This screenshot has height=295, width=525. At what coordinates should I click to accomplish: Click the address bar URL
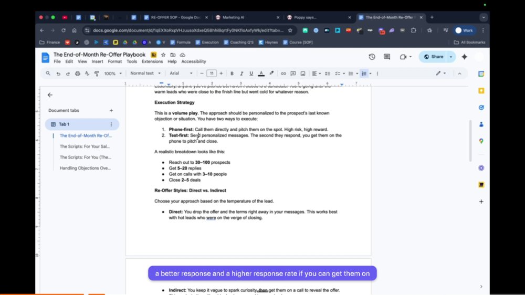point(188,30)
